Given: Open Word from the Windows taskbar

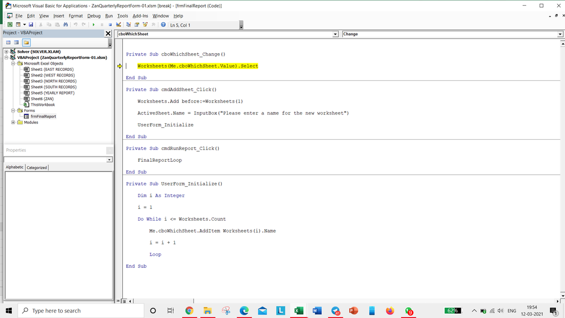Looking at the screenshot, I should point(317,311).
